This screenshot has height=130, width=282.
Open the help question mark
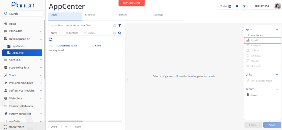coord(244,6)
